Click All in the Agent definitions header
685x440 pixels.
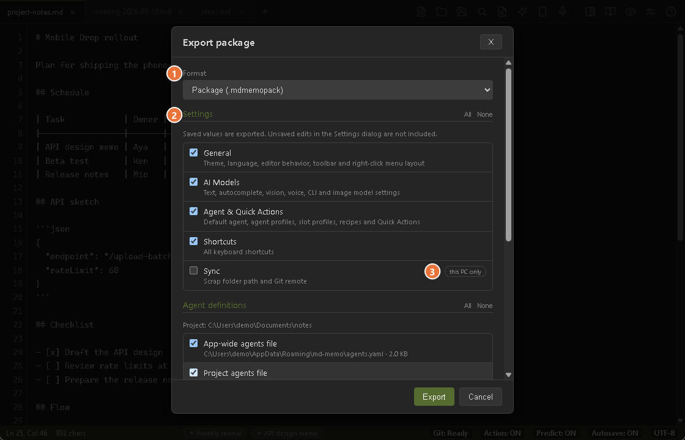(467, 306)
